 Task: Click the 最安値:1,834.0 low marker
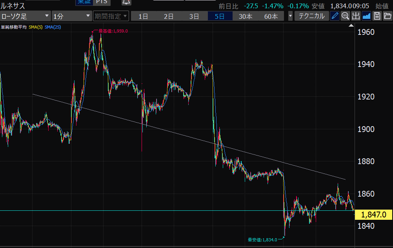(x=262, y=240)
